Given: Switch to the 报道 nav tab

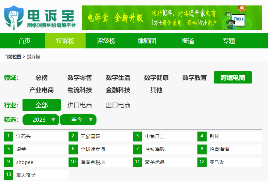Looking at the screenshot, I should pos(188,41).
